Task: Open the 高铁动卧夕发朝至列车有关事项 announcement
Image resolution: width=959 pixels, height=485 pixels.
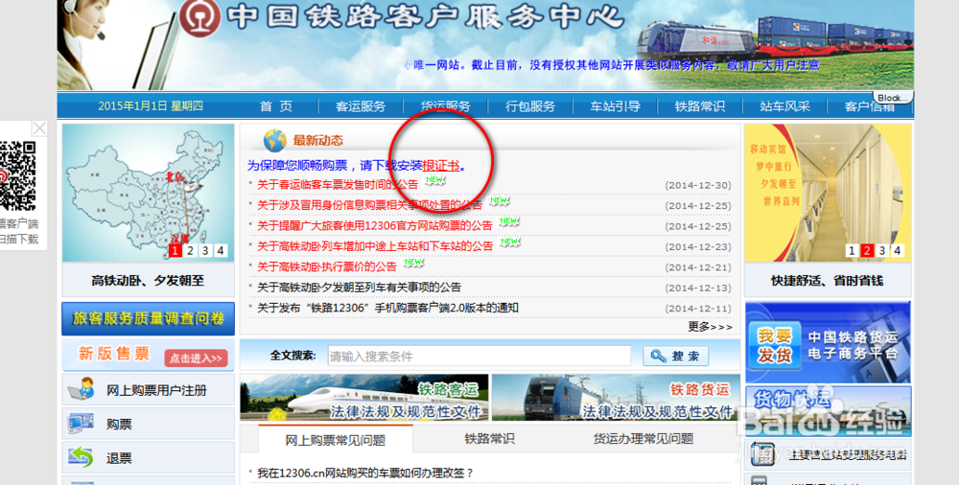Action: [359, 287]
